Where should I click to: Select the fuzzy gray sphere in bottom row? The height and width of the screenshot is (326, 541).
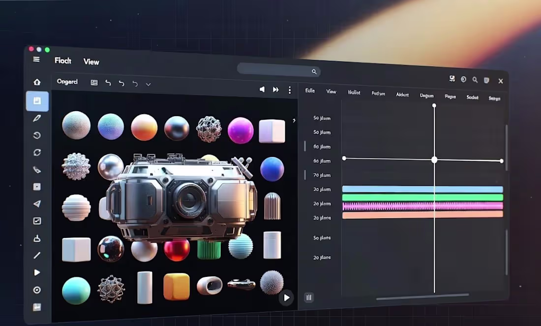(271, 282)
